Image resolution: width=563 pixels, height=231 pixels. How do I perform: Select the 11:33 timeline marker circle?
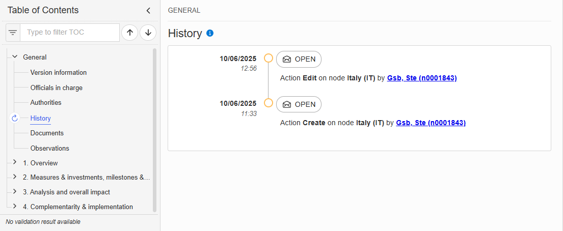pyautogui.click(x=268, y=103)
